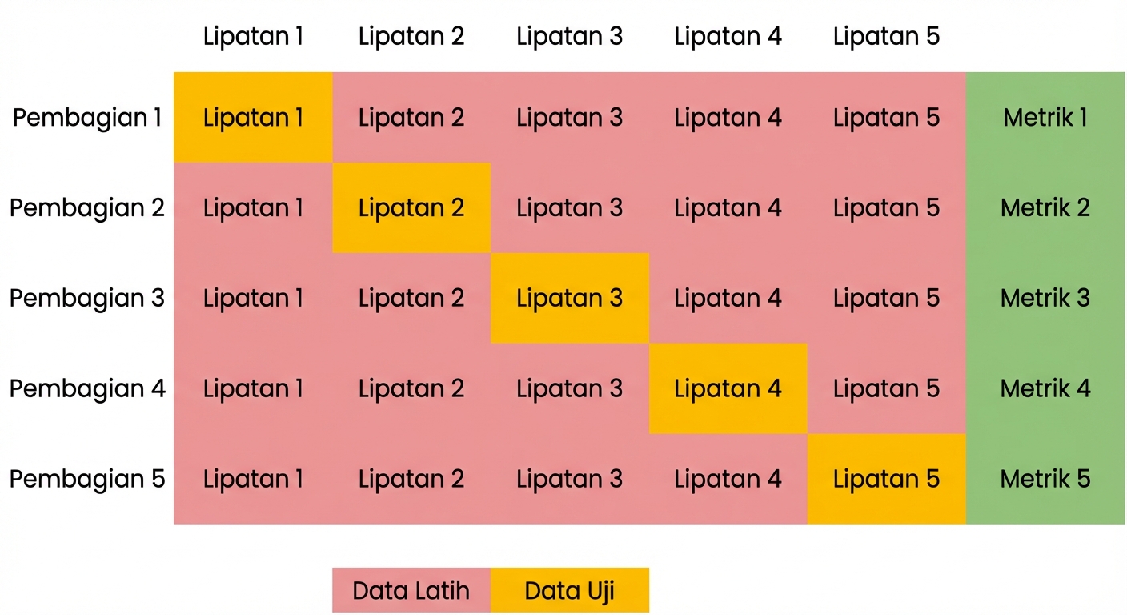Select orange Lipatan 3 test cell in Pembagian 3
This screenshot has height=615, width=1127.
pos(569,298)
